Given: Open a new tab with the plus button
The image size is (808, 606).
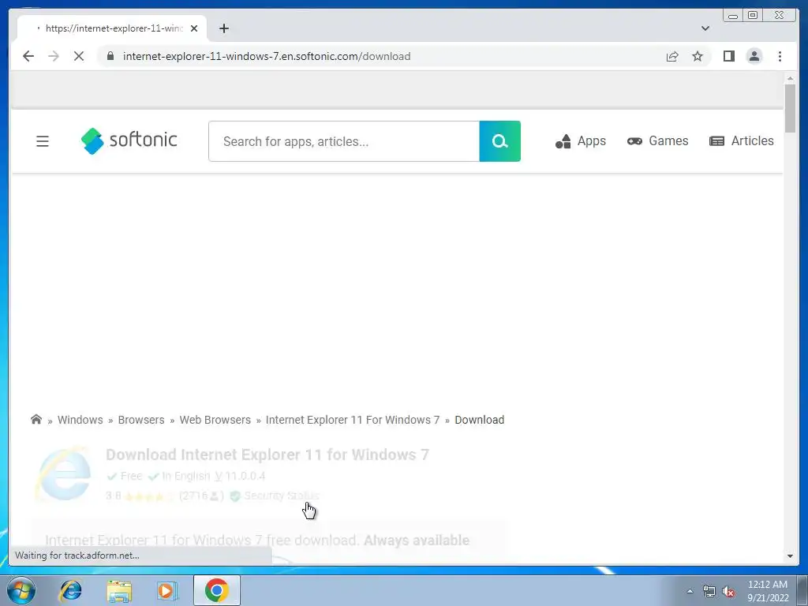Looking at the screenshot, I should [223, 28].
